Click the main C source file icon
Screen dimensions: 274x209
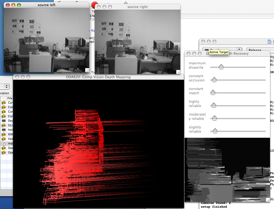tap(4, 143)
